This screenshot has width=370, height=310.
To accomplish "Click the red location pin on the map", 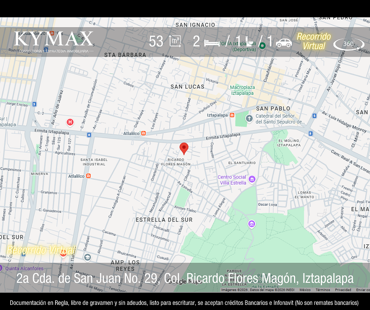I will pyautogui.click(x=184, y=148).
